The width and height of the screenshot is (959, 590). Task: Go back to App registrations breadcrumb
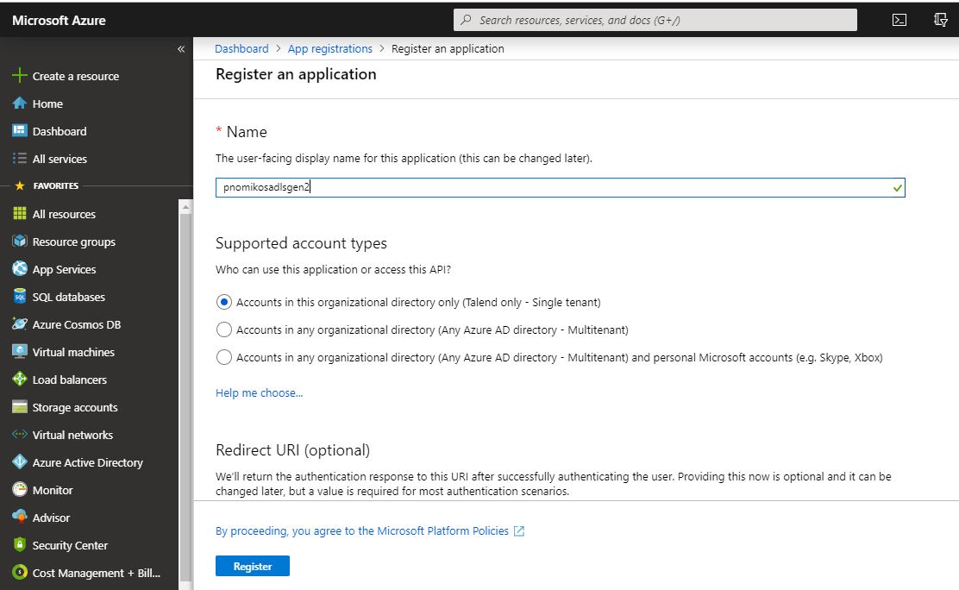pyautogui.click(x=330, y=48)
